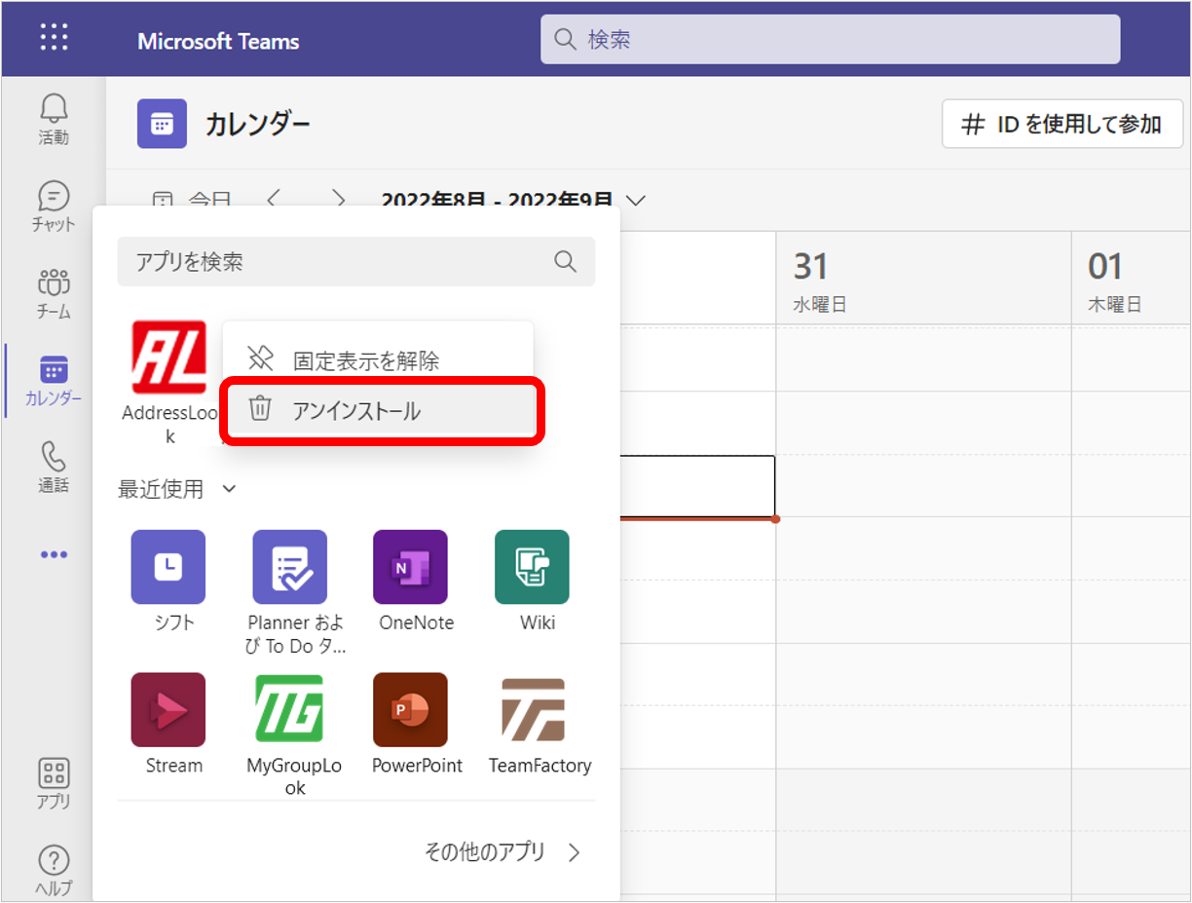Viewport: 1192px width, 903px height.
Task: Open Help (ヘルプ) in sidebar
Action: click(x=54, y=870)
